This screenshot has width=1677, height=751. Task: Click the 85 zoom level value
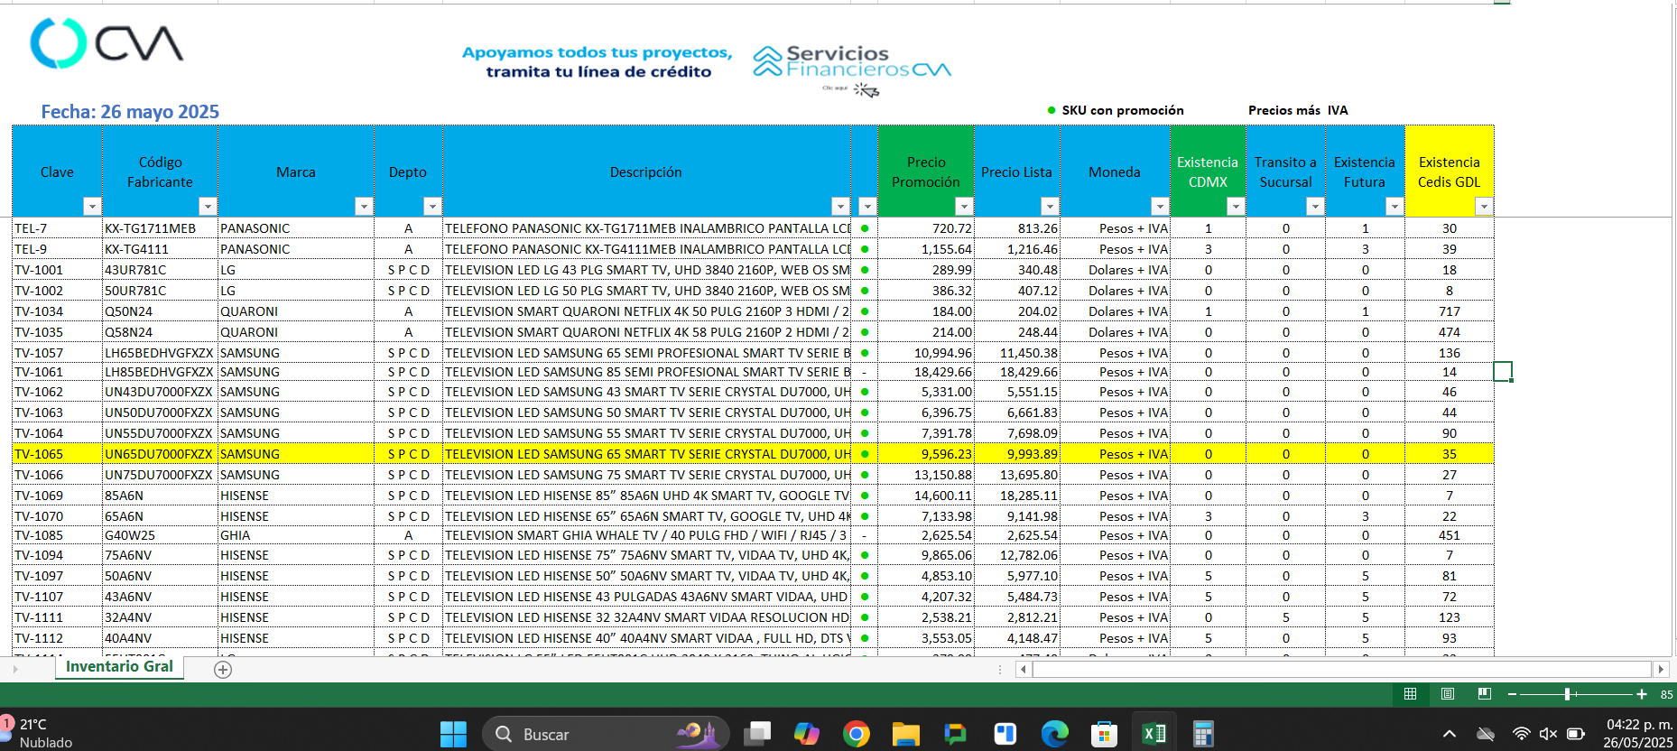[1666, 694]
